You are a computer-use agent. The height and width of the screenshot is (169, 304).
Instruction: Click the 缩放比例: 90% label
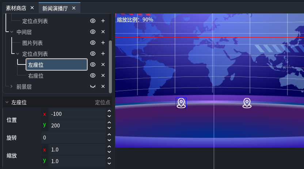[x=135, y=20]
